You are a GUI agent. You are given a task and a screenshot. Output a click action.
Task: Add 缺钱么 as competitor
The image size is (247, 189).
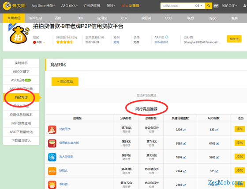(x=240, y=170)
